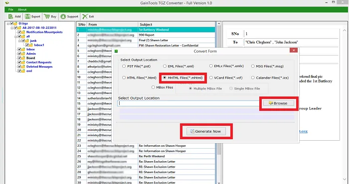349x184 pixels.
Task: Select the VCard Files radio button
Action: tap(211, 78)
